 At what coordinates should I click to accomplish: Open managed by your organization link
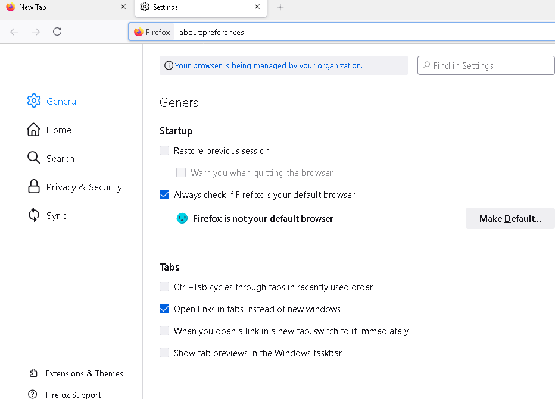269,66
